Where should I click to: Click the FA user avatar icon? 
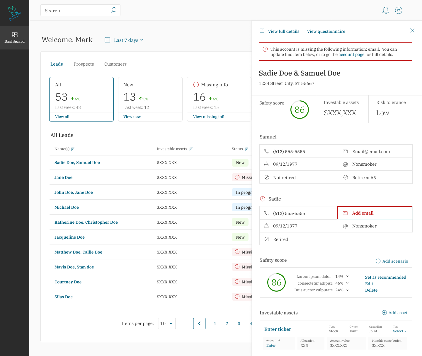tap(399, 11)
